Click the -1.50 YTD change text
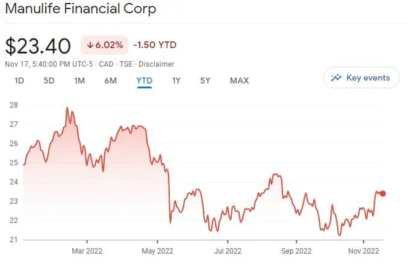 click(x=155, y=45)
